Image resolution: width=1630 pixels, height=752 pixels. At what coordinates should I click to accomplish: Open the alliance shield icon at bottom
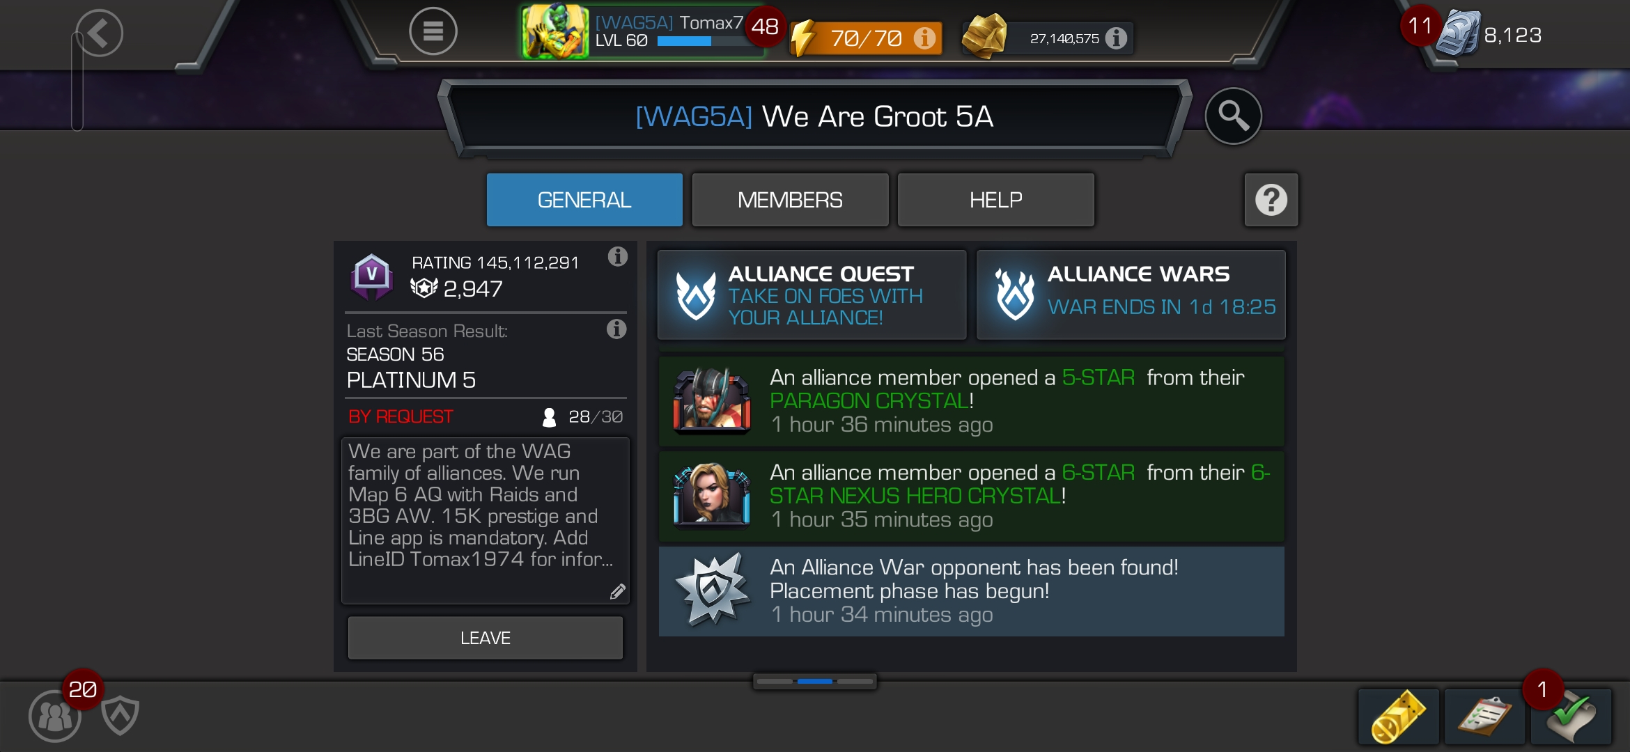click(x=120, y=715)
